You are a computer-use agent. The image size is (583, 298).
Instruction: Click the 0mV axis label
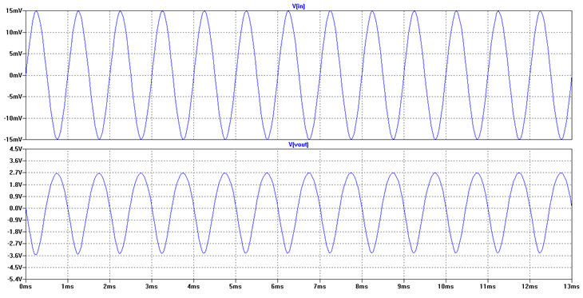tap(17, 75)
